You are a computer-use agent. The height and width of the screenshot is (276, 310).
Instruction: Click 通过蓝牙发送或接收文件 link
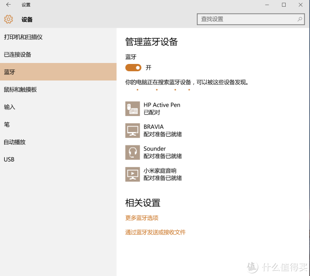pos(156,232)
